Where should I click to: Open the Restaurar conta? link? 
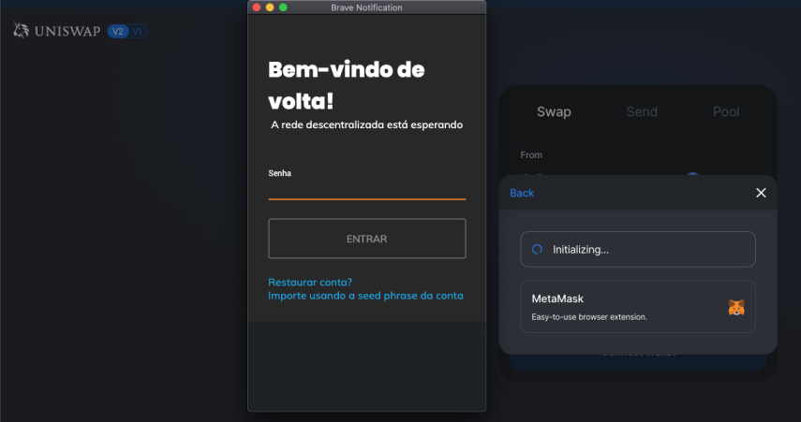[x=310, y=282]
